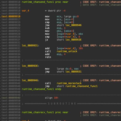Click the align 10h directive

pyautogui.click(x=51, y=98)
